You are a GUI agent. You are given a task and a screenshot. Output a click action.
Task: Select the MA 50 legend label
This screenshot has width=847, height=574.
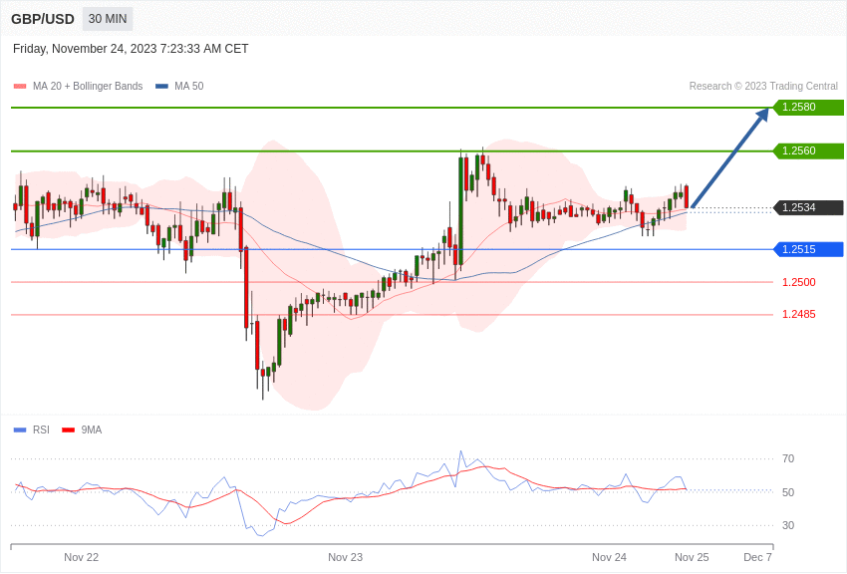(189, 86)
